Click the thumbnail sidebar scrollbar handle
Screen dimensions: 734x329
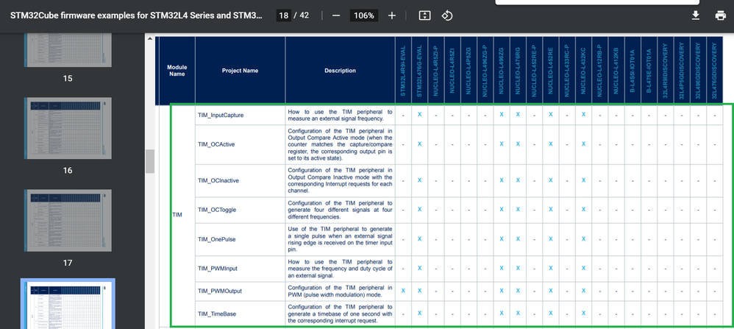click(x=150, y=161)
